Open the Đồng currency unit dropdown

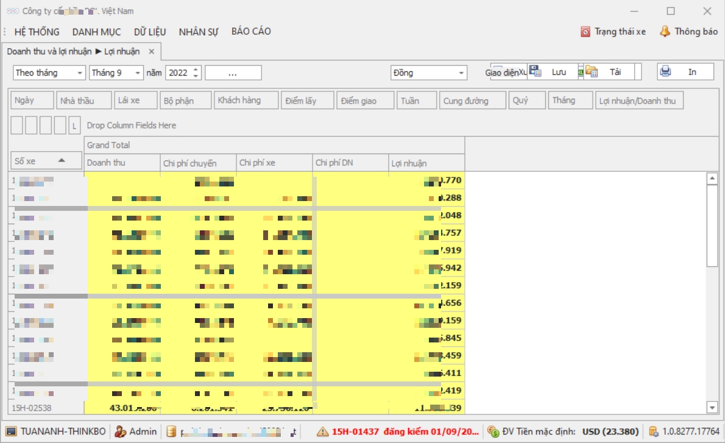coord(461,73)
